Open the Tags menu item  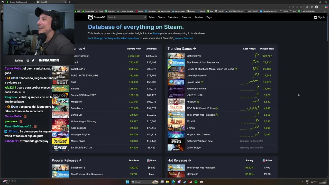point(209,17)
